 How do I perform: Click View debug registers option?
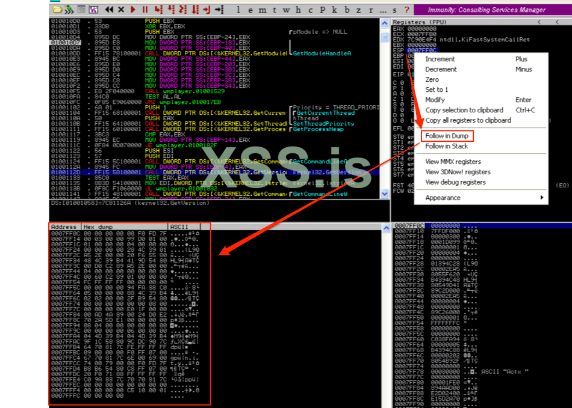point(455,182)
